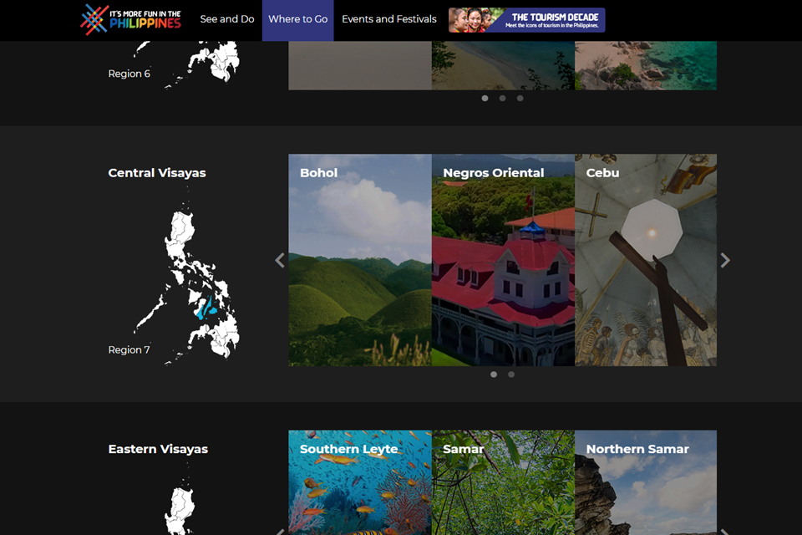Viewport: 802px width, 535px height.
Task: Click the Central Visayas heading
Action: coord(157,173)
